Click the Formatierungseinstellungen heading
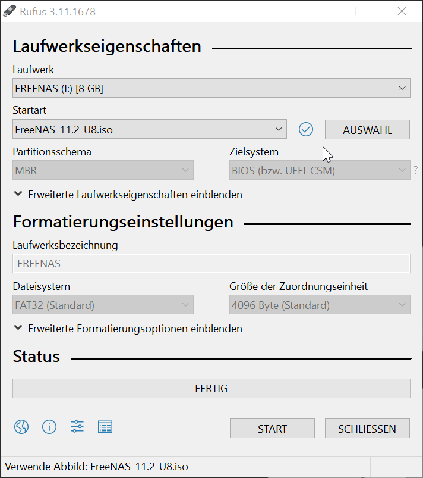423x478 pixels. coord(123,222)
